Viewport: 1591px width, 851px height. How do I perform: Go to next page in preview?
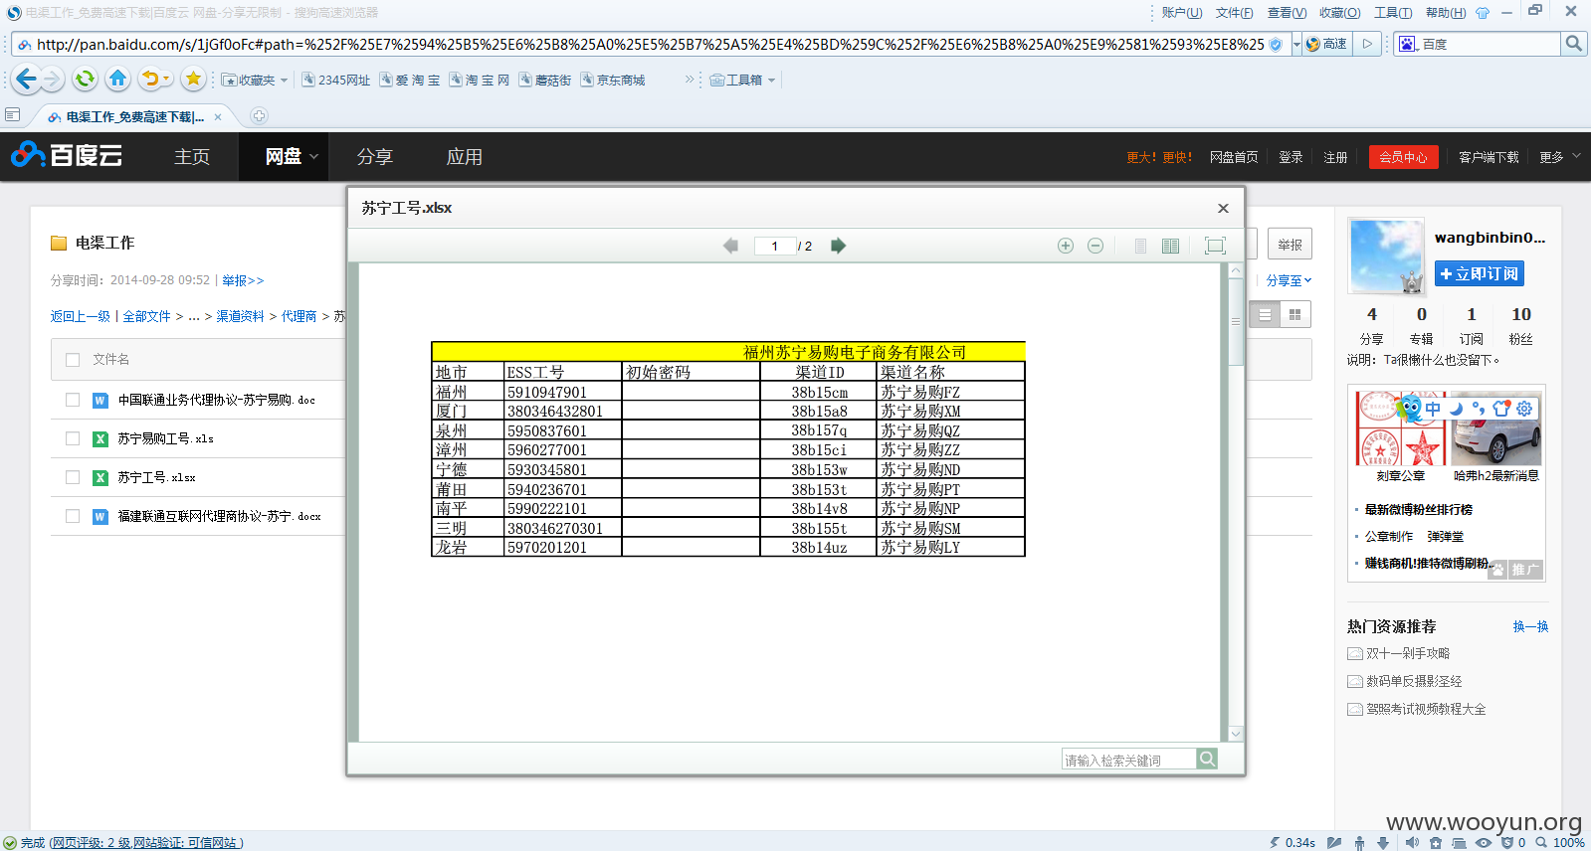(x=839, y=246)
